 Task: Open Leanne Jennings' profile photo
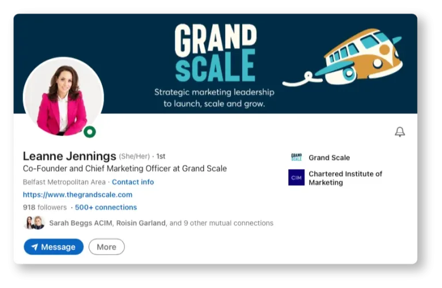click(62, 97)
